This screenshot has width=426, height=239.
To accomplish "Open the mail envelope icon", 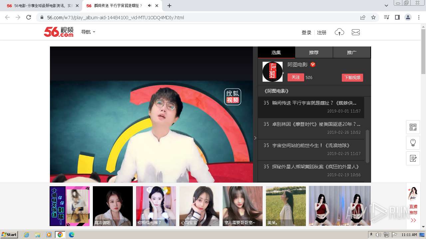I will tap(356, 32).
